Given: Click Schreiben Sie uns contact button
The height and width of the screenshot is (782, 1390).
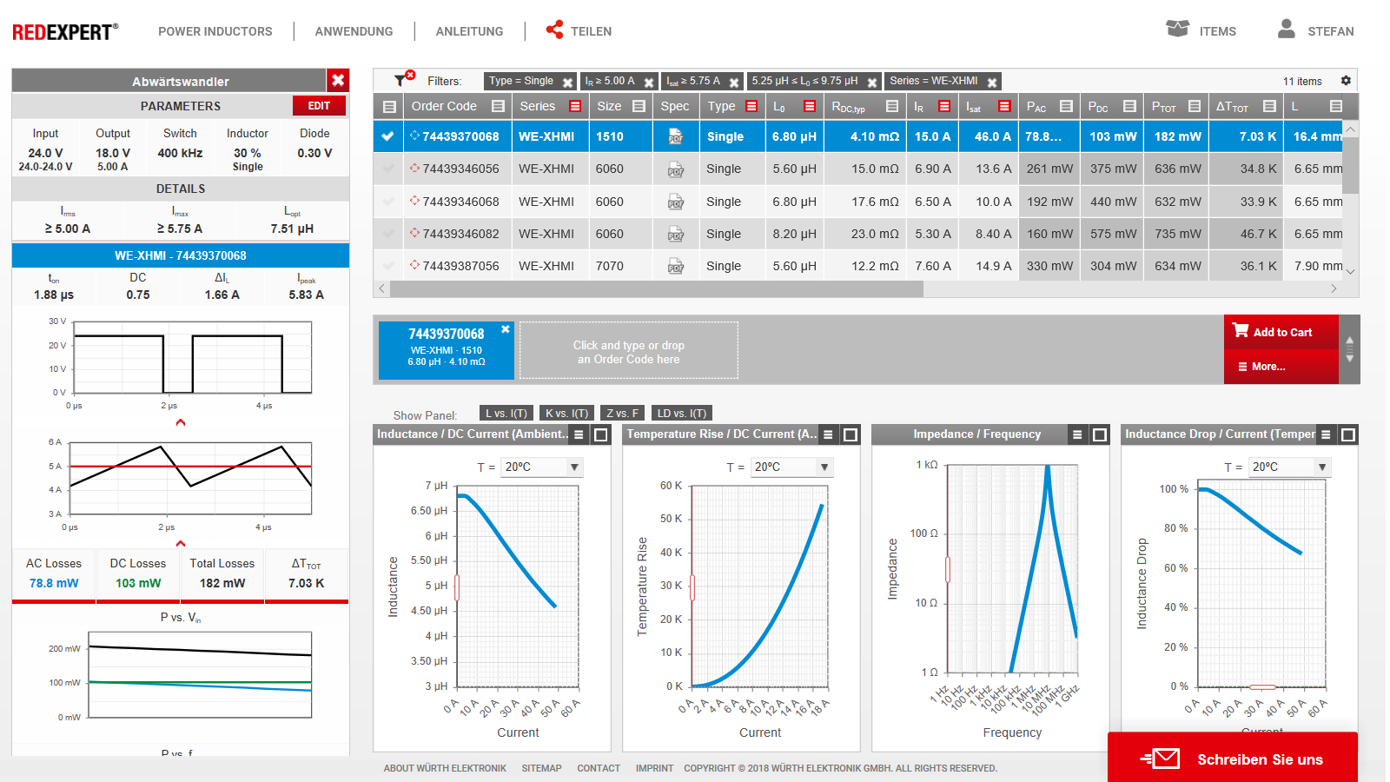Looking at the screenshot, I should point(1233,759).
